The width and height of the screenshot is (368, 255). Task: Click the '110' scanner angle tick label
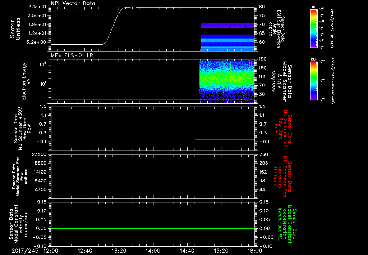click(263, 77)
